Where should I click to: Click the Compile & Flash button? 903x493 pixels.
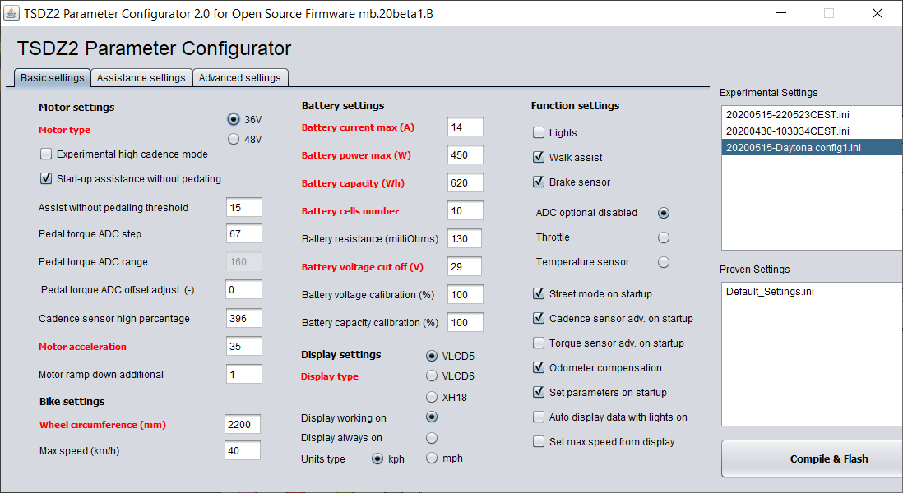point(812,458)
